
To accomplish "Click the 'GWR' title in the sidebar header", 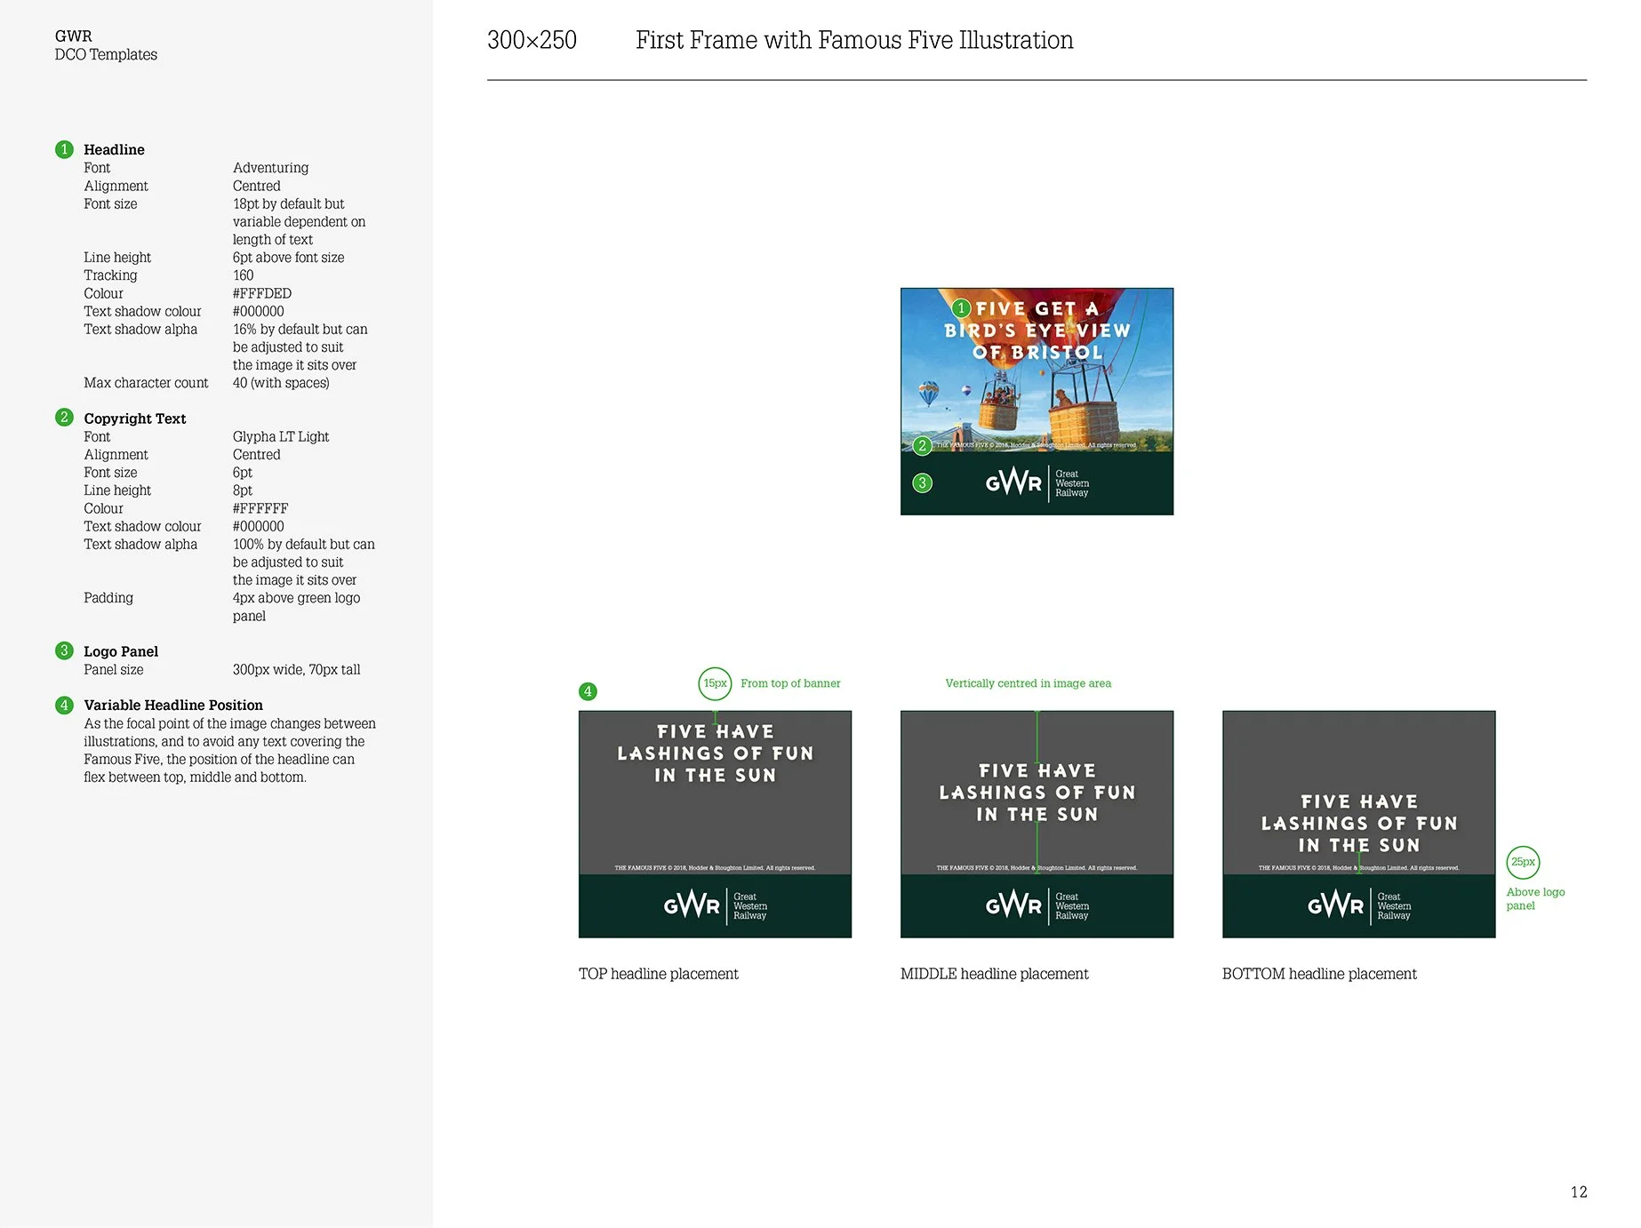I will (73, 36).
